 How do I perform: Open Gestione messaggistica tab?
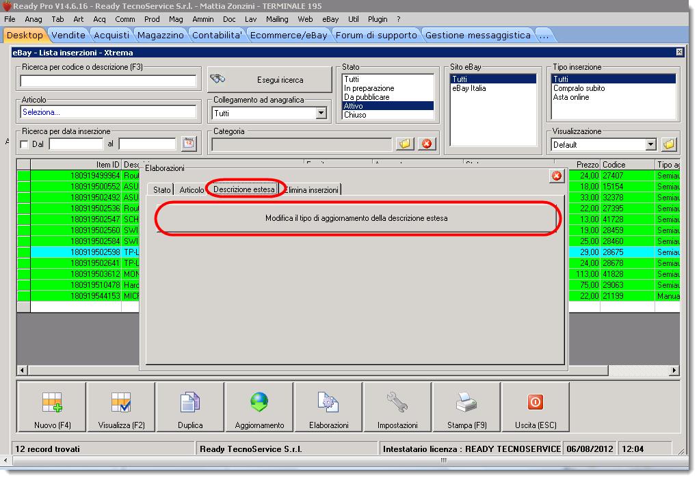point(478,35)
